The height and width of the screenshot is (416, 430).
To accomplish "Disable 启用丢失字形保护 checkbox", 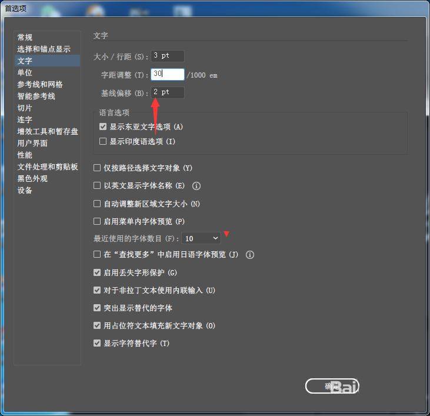I will (x=98, y=273).
